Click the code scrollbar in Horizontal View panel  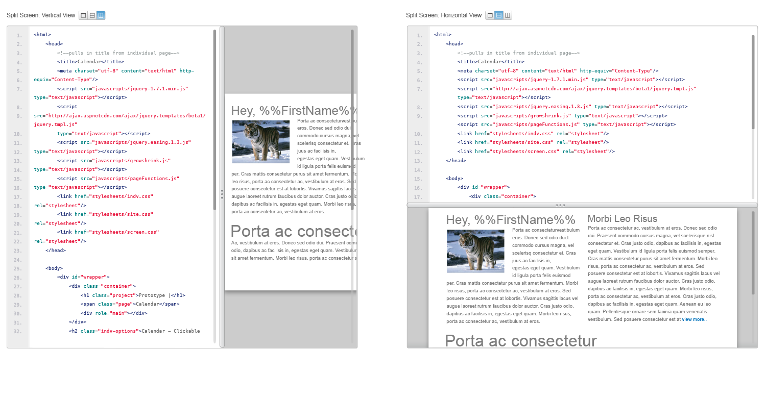coord(753,81)
